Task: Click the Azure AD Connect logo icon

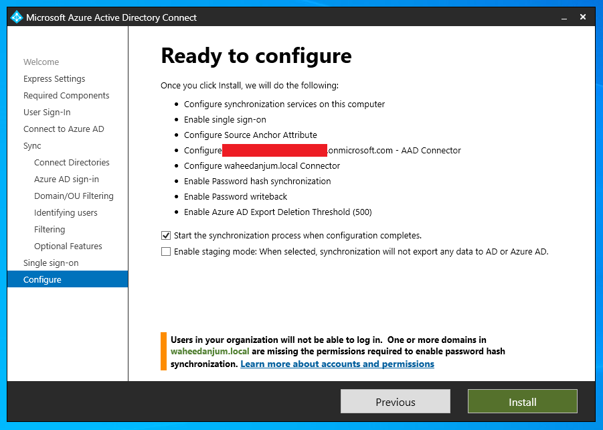Action: (x=17, y=17)
